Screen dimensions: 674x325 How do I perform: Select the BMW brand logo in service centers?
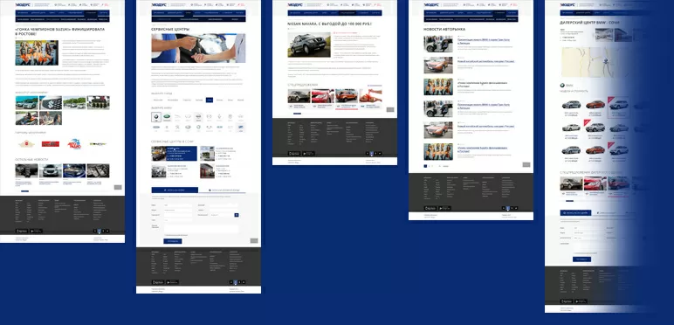pyautogui.click(x=156, y=117)
